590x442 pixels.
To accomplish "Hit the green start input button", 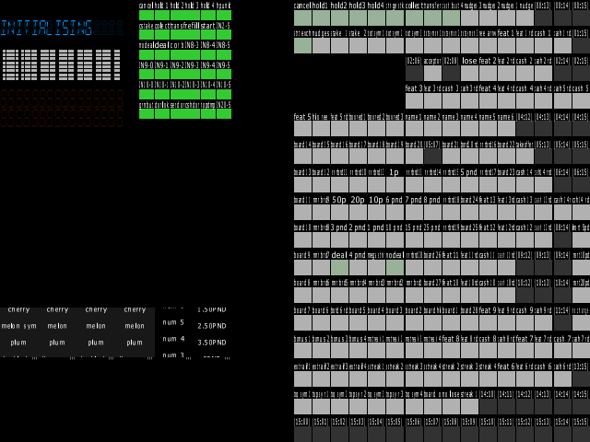I will [208, 35].
